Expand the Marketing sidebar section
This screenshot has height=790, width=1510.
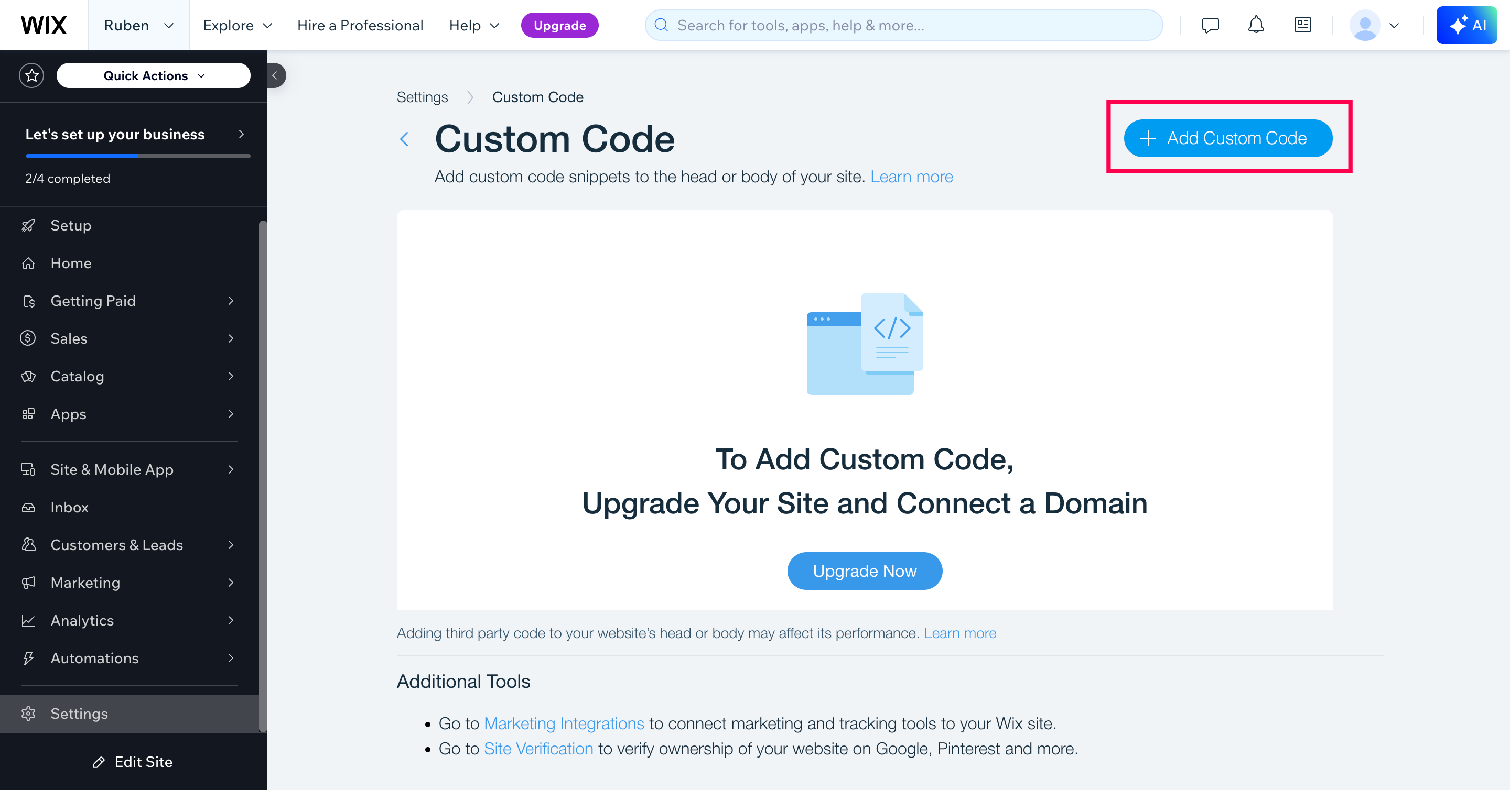(129, 583)
